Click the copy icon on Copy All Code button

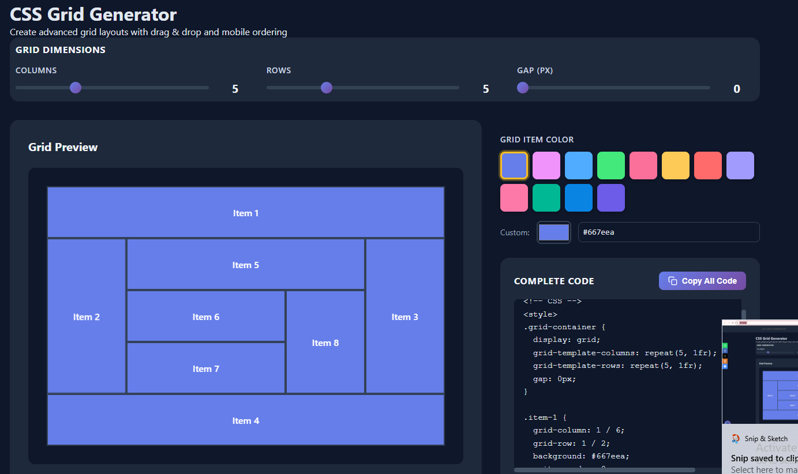point(672,280)
